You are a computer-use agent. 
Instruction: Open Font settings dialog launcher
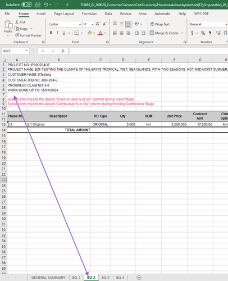point(107,42)
